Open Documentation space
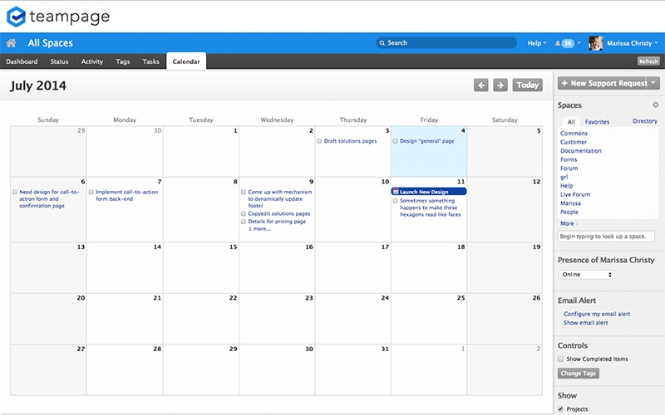This screenshot has width=665, height=415. click(580, 151)
